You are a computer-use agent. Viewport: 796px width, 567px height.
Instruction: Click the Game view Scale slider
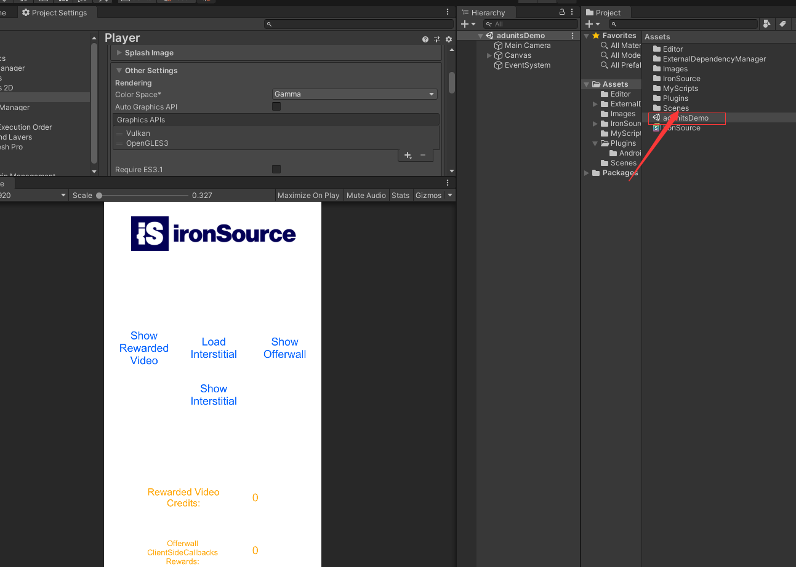pyautogui.click(x=143, y=195)
